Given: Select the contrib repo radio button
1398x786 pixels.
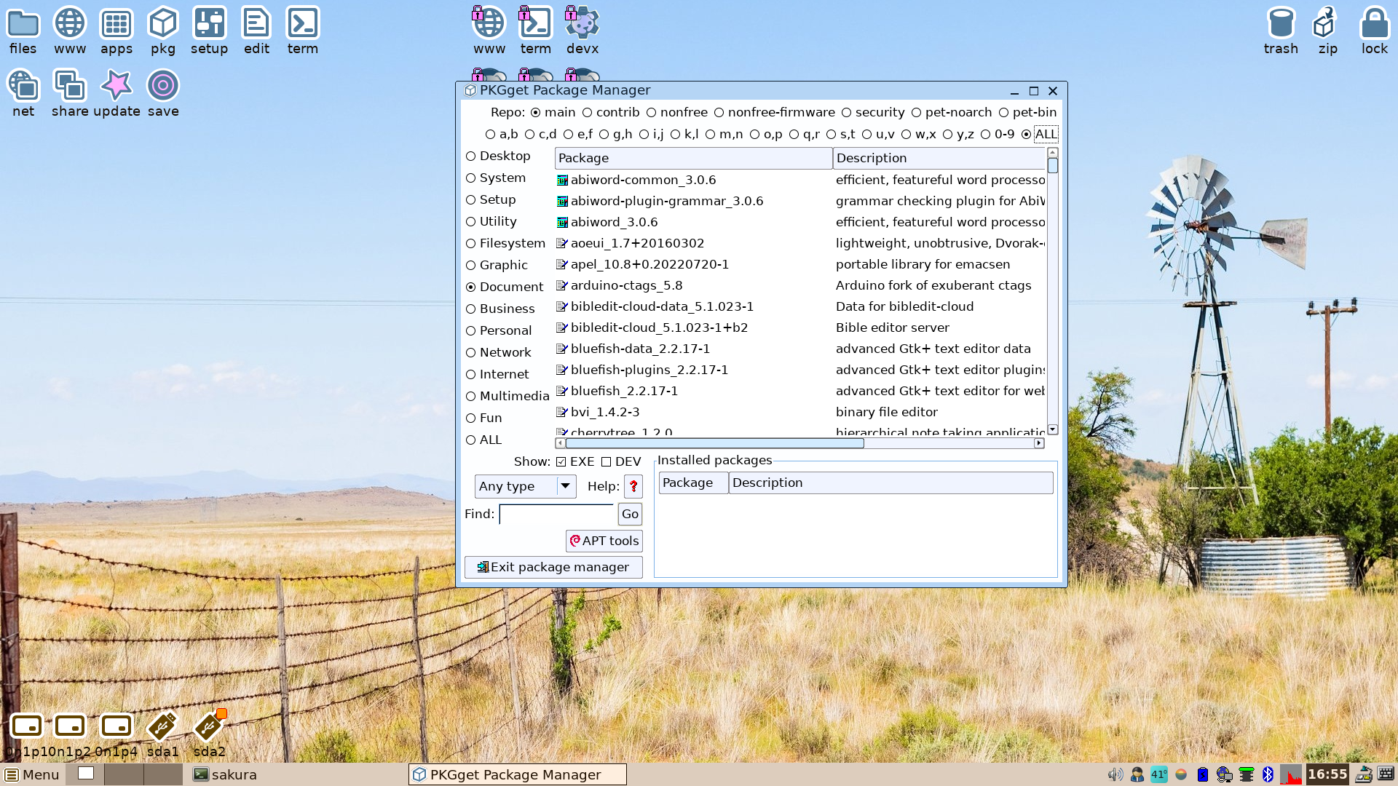Looking at the screenshot, I should click(x=587, y=113).
